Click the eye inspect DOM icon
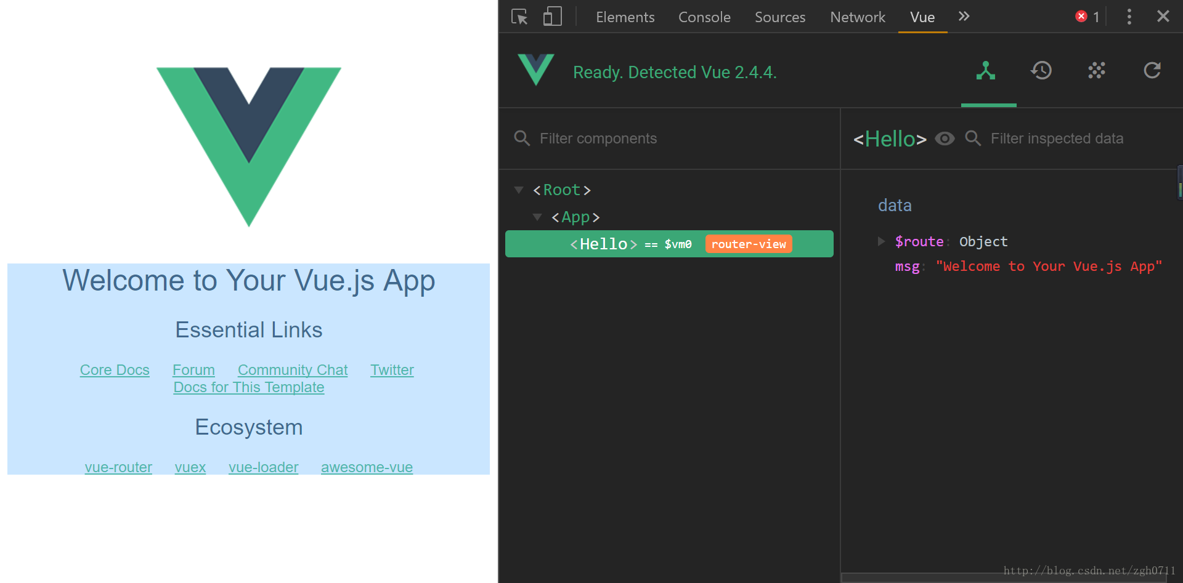 [945, 139]
